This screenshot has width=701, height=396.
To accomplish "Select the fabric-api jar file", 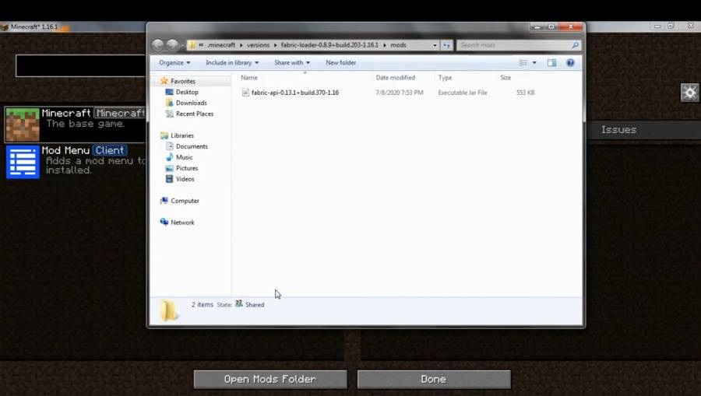I will pos(294,93).
